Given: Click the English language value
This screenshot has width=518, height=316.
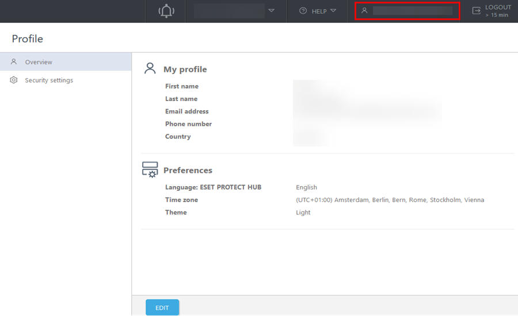Looking at the screenshot, I should tap(306, 187).
